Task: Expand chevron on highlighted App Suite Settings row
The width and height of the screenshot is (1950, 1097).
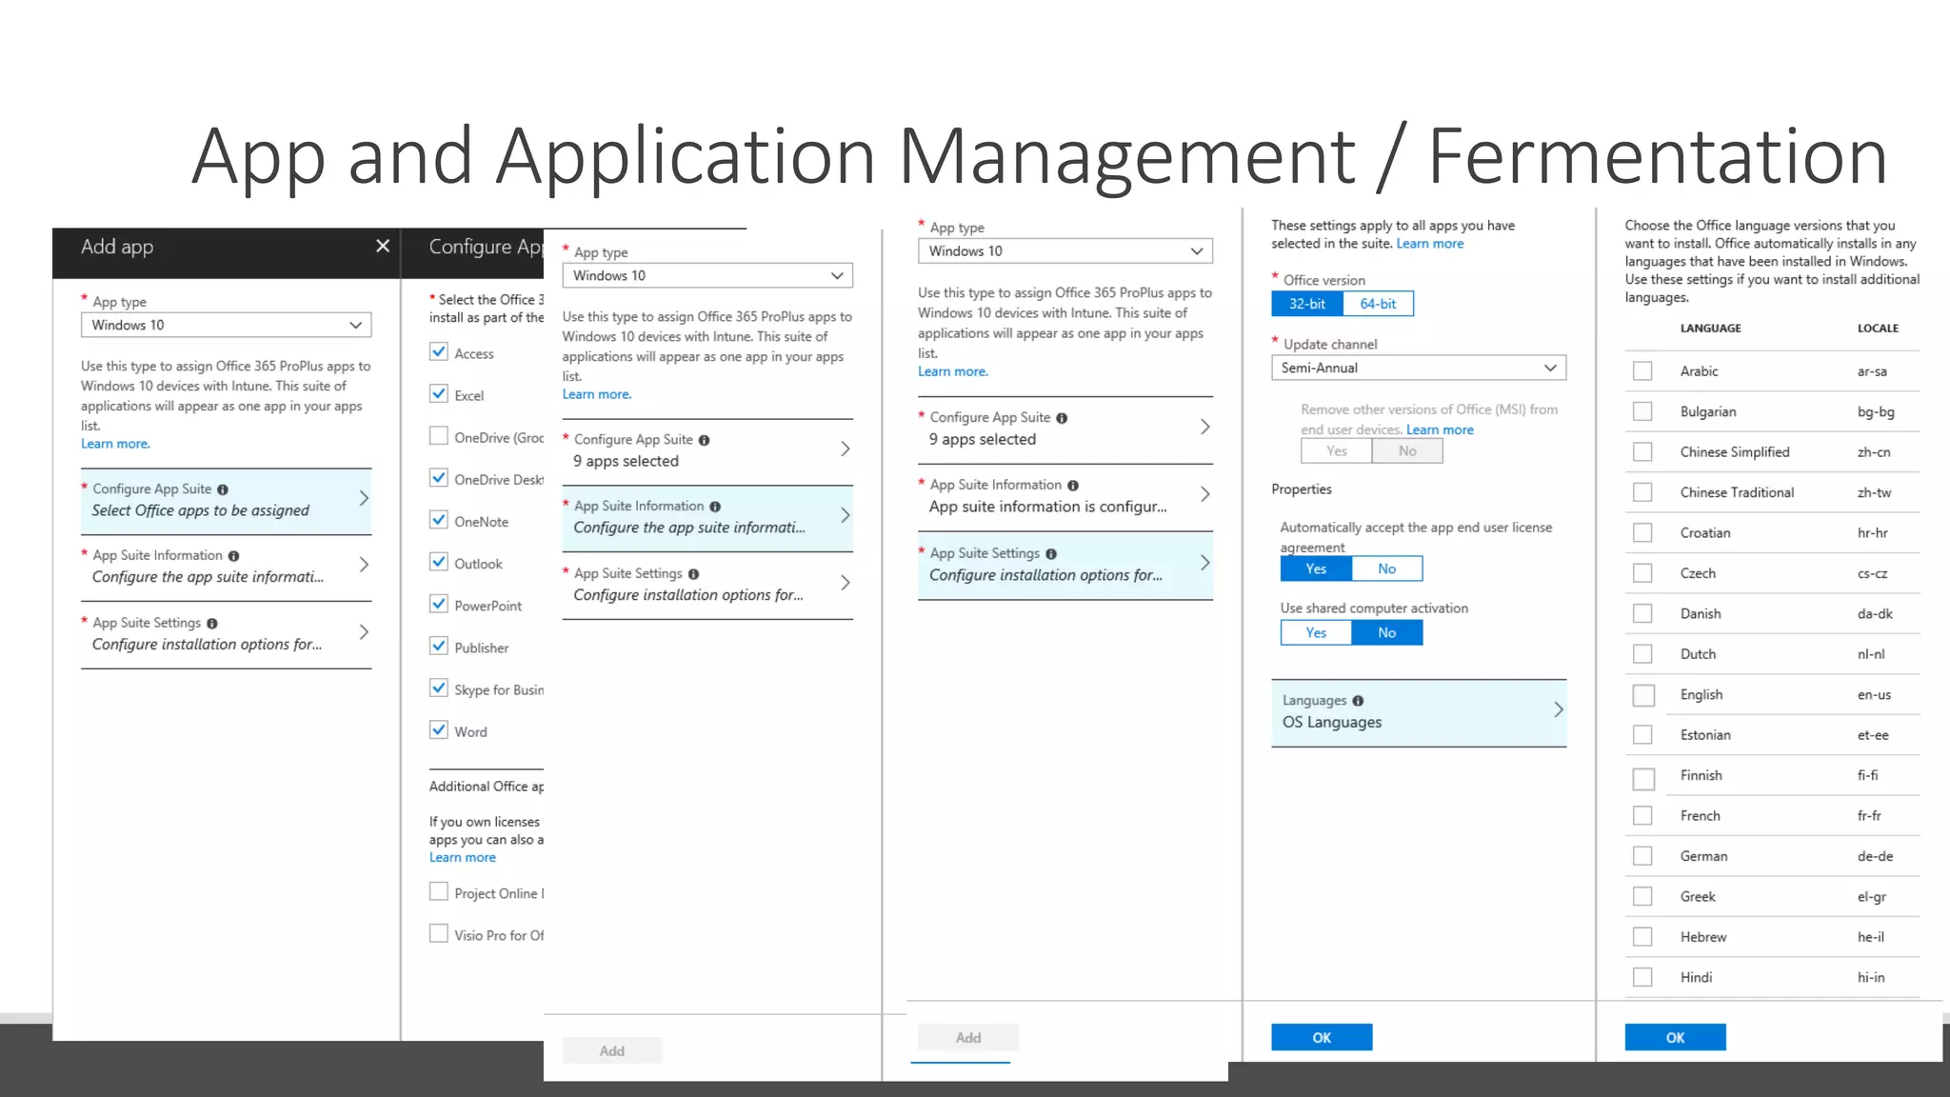Action: coord(1204,563)
